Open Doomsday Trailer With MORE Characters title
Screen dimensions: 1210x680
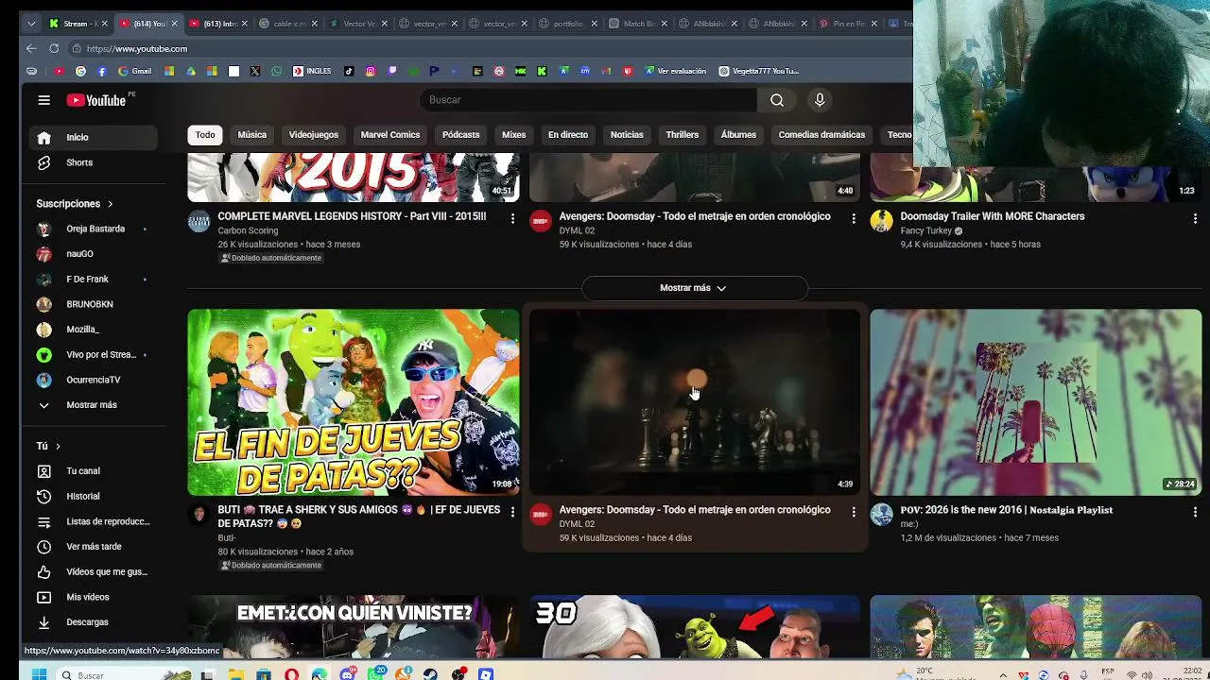pos(993,216)
